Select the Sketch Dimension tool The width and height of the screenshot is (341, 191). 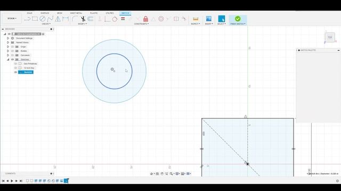click(66, 19)
